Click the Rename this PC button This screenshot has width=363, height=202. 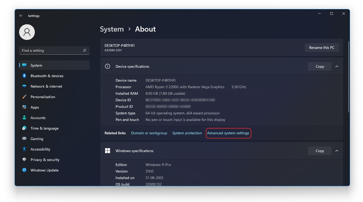click(321, 47)
